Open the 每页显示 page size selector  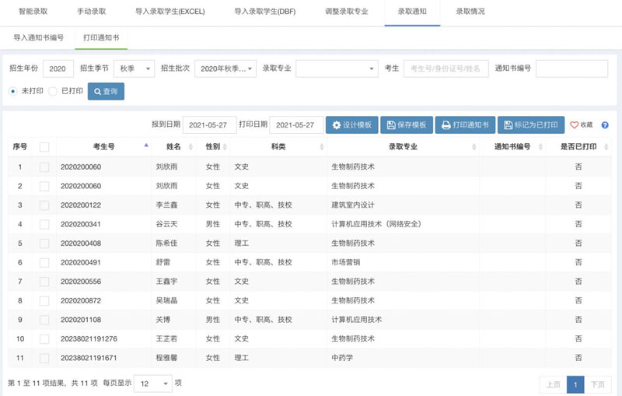153,384
